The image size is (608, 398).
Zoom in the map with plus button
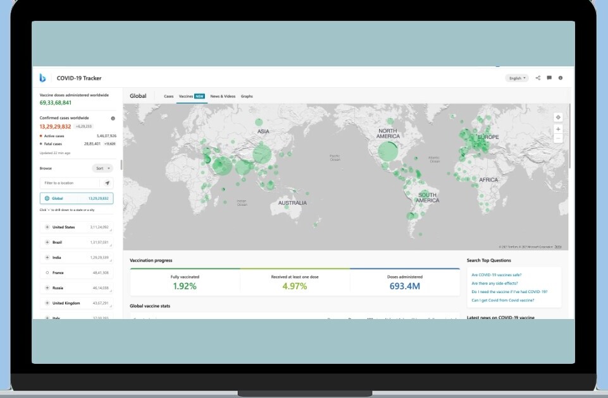[557, 129]
